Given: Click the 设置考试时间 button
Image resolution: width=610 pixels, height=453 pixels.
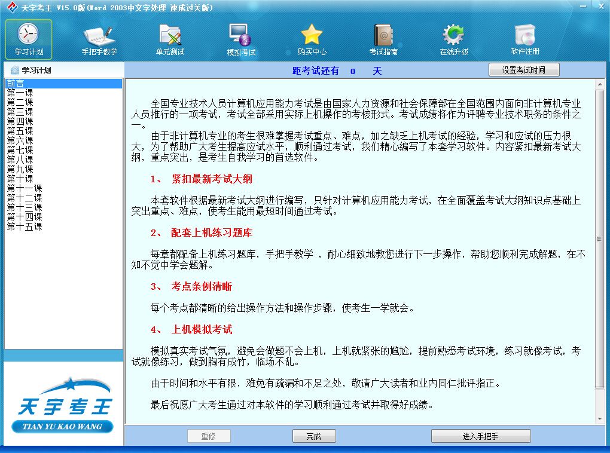Looking at the screenshot, I should [x=524, y=70].
